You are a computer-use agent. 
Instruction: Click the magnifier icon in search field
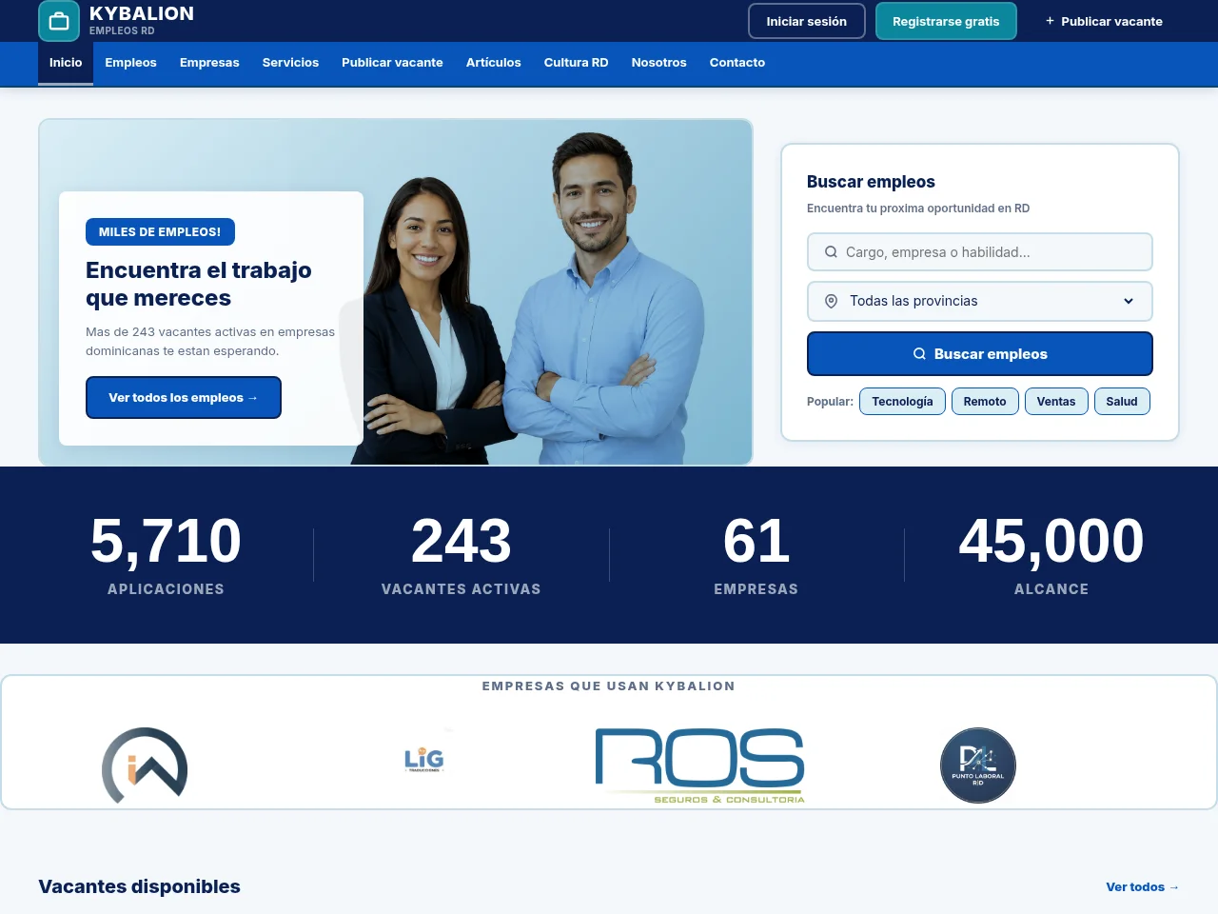pyautogui.click(x=831, y=252)
